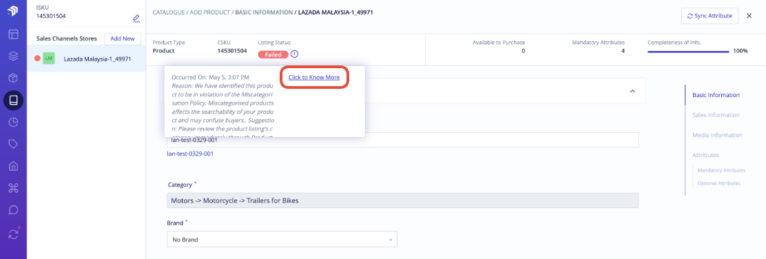Open the dashboard layout icon in sidebar

pos(13,34)
